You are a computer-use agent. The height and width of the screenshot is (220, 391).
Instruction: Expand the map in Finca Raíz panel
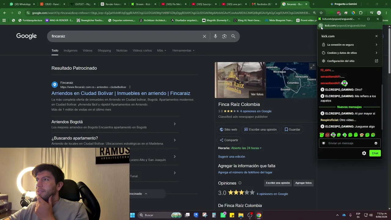pyautogui.click(x=312, y=67)
